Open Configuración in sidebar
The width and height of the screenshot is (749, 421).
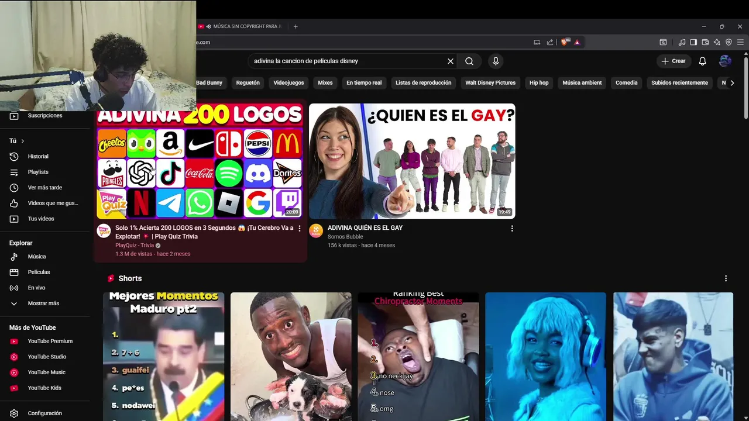45,413
